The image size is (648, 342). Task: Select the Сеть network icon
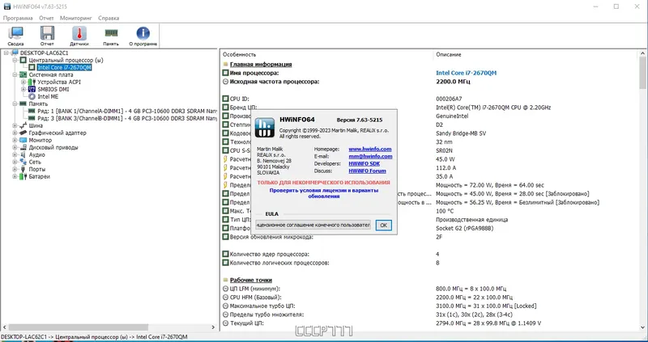click(23, 163)
